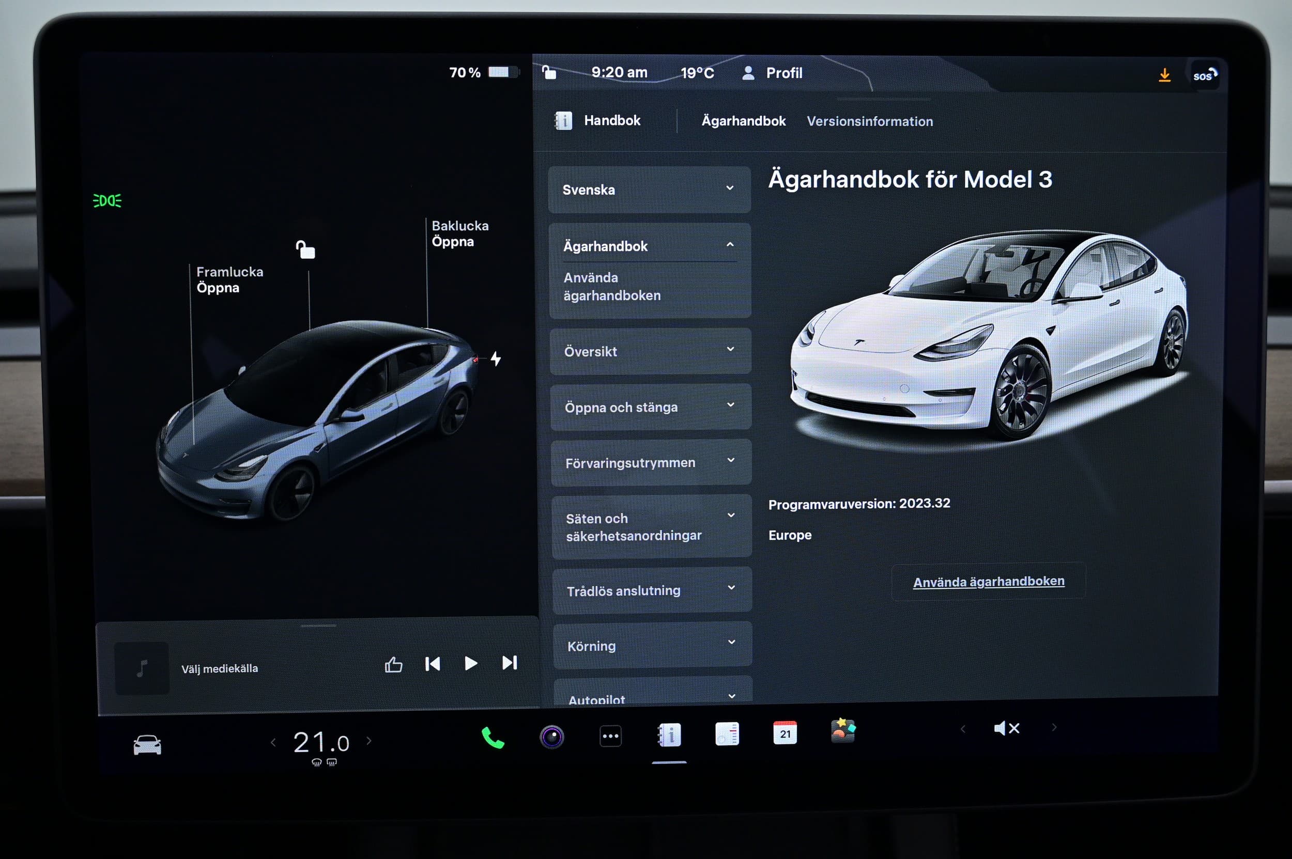Play the media
Image resolution: width=1292 pixels, height=859 pixels.
click(470, 663)
